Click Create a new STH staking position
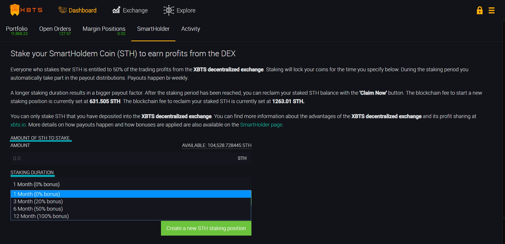The height and width of the screenshot is (244, 505). (206, 228)
